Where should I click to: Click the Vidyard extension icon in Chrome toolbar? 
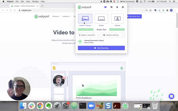[x=163, y=10]
